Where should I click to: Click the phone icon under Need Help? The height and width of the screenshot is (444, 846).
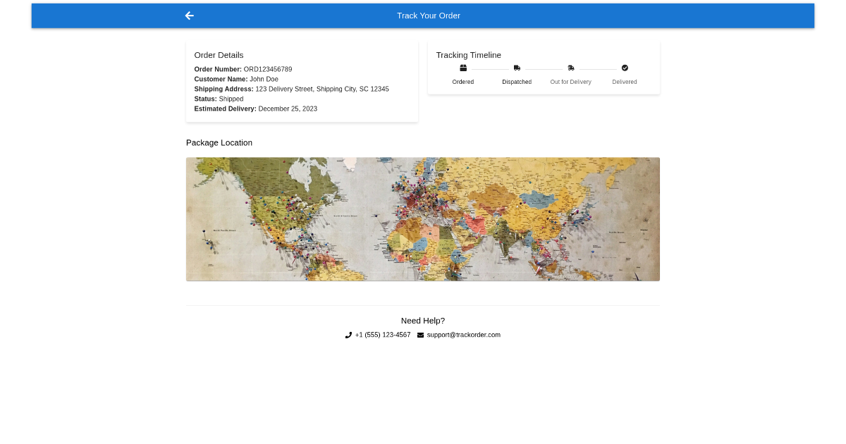coord(348,335)
